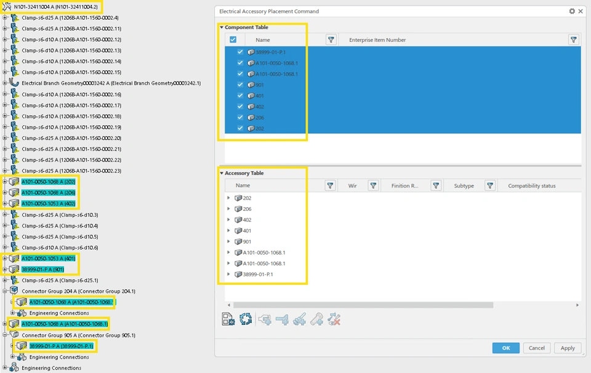Click the Apply button
Viewport: 591px width, 373px height.
[567, 348]
